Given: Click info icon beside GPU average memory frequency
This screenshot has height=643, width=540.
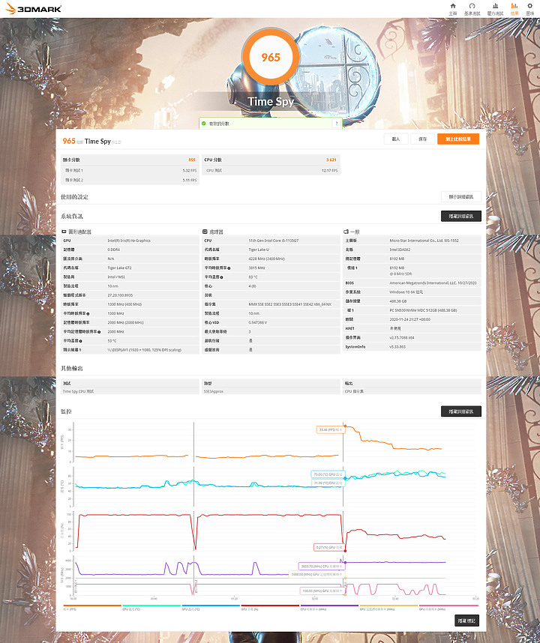Looking at the screenshot, I should click(x=99, y=332).
